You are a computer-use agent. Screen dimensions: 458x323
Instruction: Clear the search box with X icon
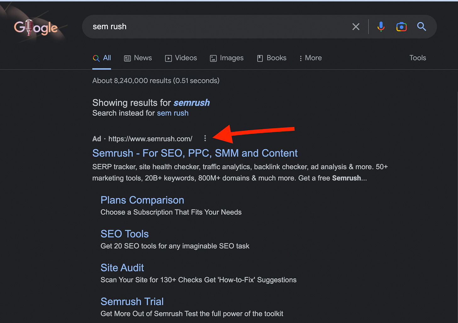pos(356,27)
